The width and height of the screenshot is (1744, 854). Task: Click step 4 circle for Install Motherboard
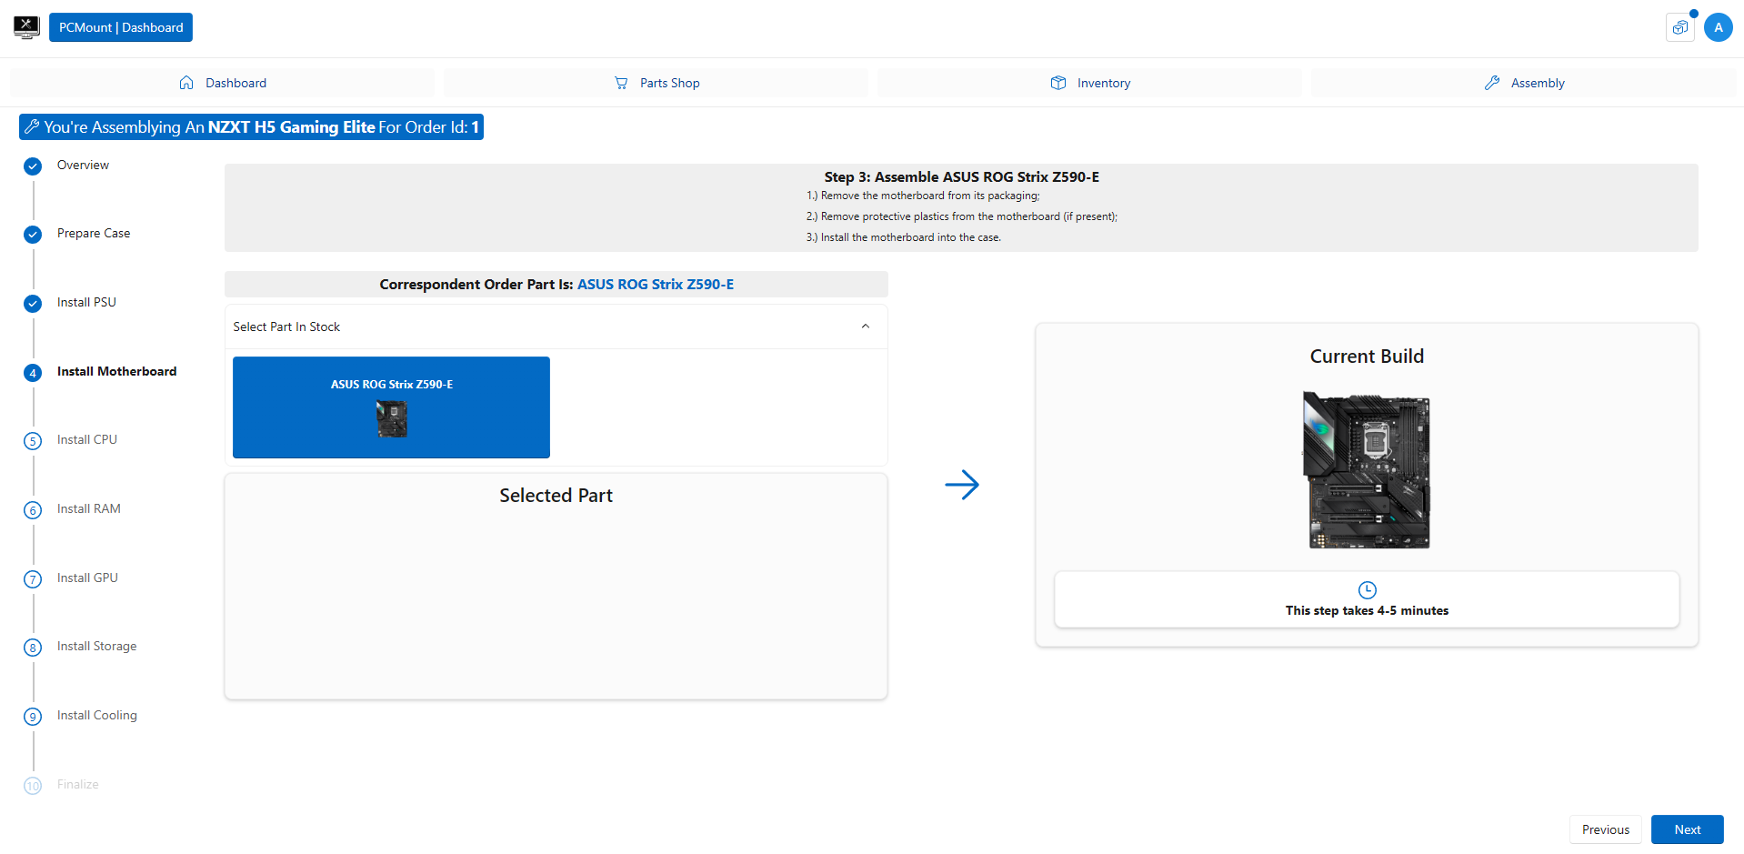(x=33, y=373)
